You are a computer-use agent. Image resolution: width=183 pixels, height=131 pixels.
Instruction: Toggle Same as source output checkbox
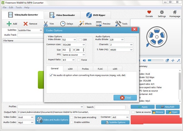[133, 112]
